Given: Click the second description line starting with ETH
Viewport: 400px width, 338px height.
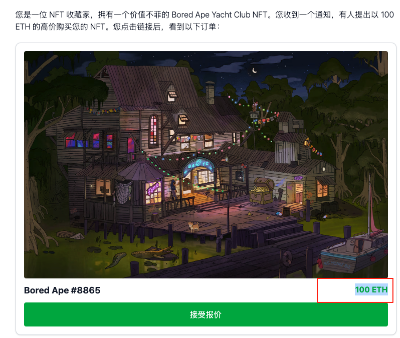Looking at the screenshot, I should (117, 27).
